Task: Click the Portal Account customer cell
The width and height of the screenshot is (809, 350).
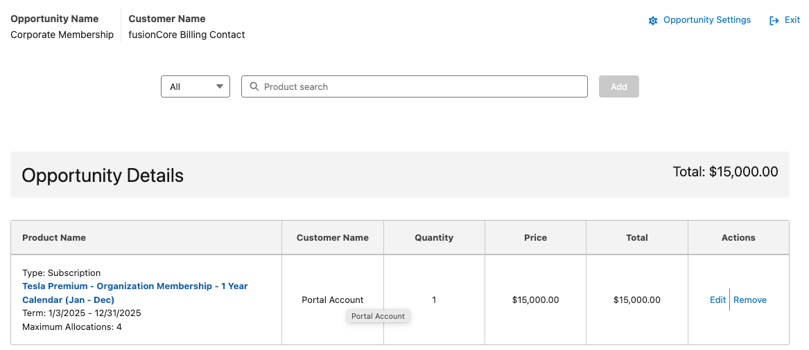Action: pos(332,300)
